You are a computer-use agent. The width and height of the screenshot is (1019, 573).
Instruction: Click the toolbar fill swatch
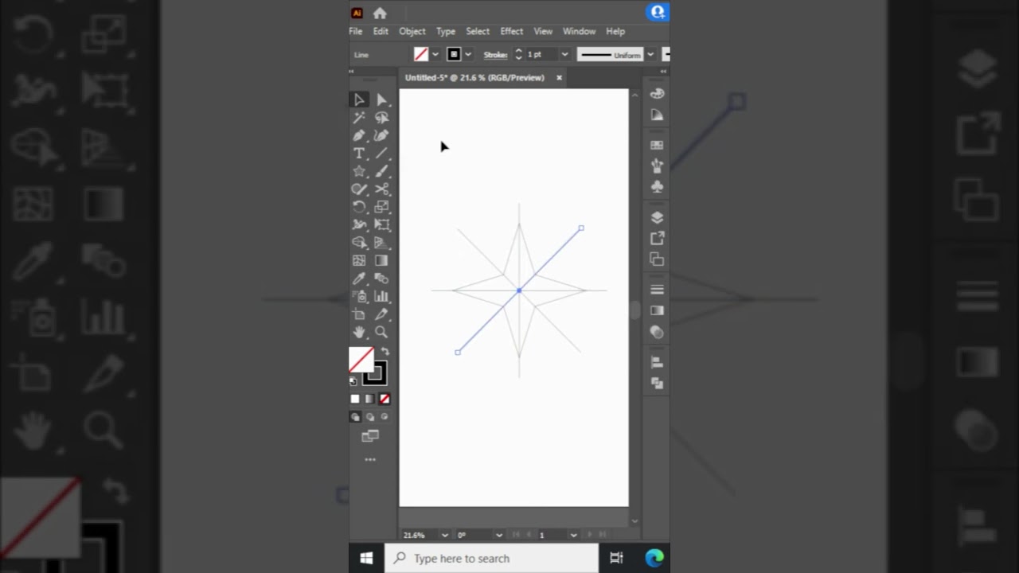point(361,360)
